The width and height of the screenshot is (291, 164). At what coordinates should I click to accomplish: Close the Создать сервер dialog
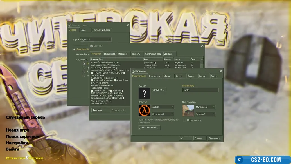pos(128,25)
